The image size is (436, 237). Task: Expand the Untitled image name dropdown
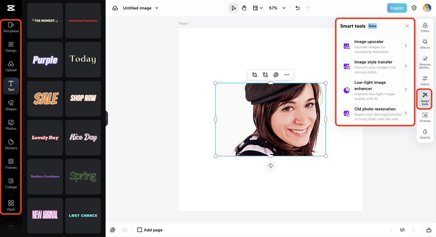point(157,8)
